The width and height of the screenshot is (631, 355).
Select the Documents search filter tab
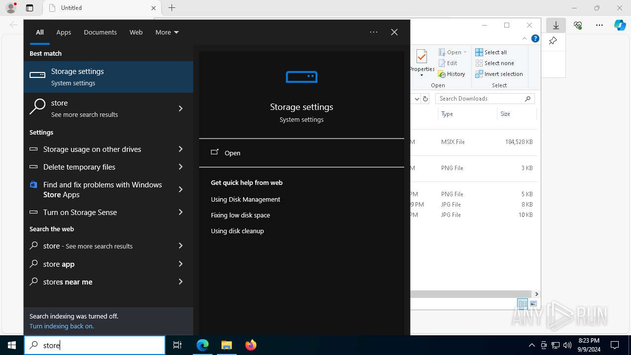pyautogui.click(x=100, y=32)
